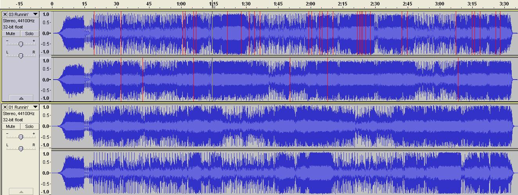Collapse the 01 Runnin' track with the arrow

[x=21, y=191]
